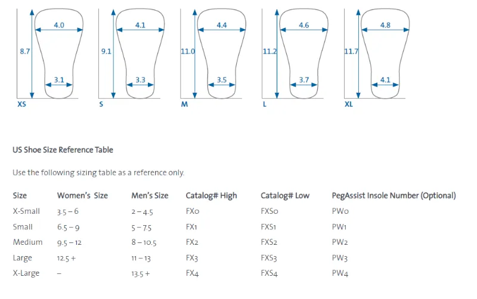
Task: Select catalog number FXS1 in the table
Action: 270,227
